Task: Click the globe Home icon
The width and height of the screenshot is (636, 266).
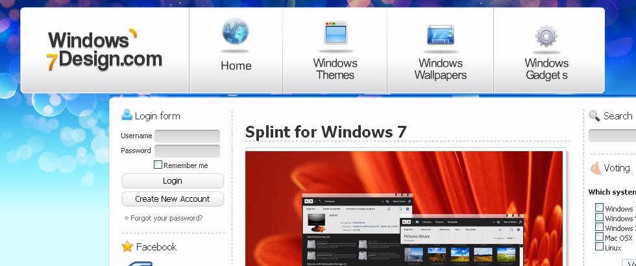Action: [x=235, y=32]
